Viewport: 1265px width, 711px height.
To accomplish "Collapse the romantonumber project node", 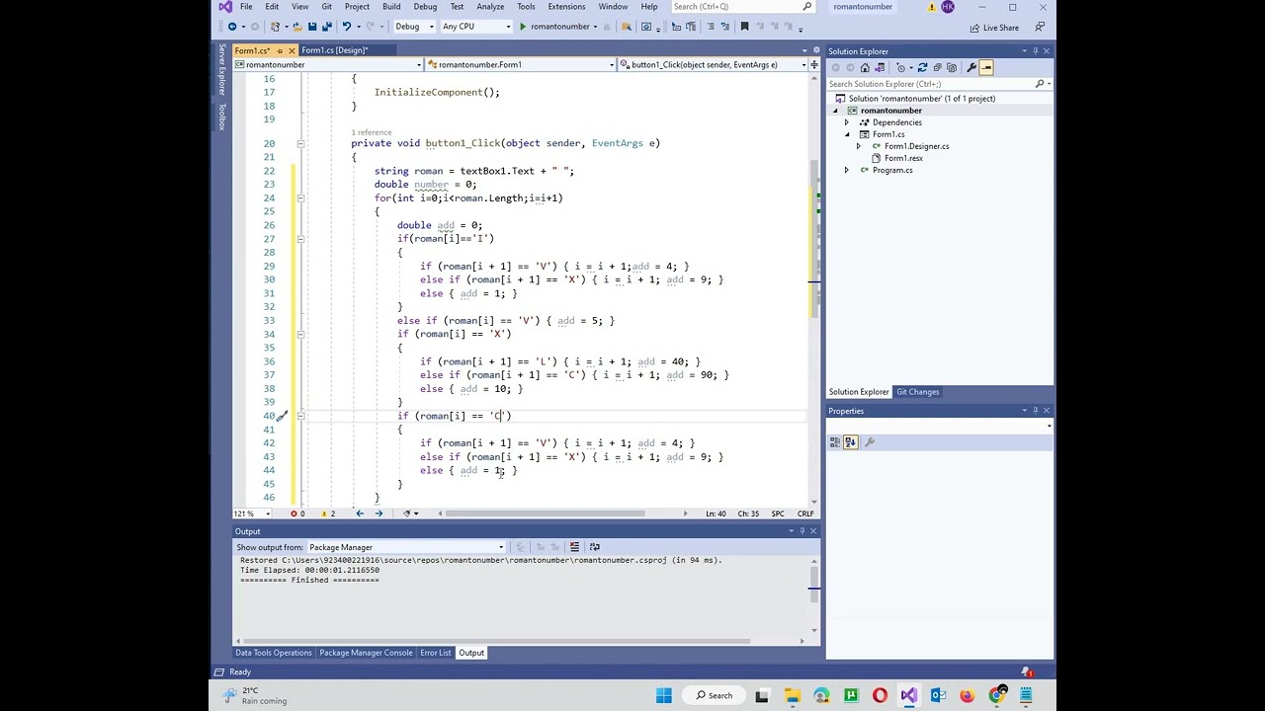I will (x=835, y=111).
